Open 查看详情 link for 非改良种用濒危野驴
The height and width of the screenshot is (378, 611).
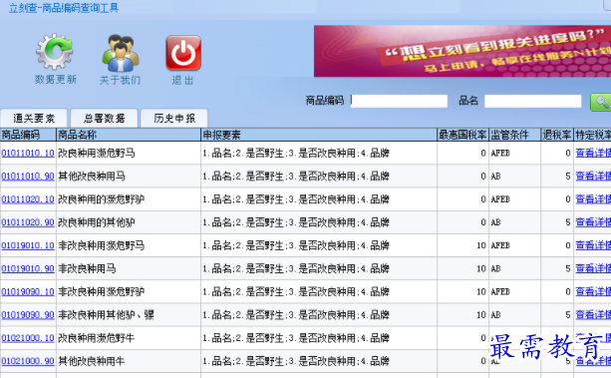point(593,292)
